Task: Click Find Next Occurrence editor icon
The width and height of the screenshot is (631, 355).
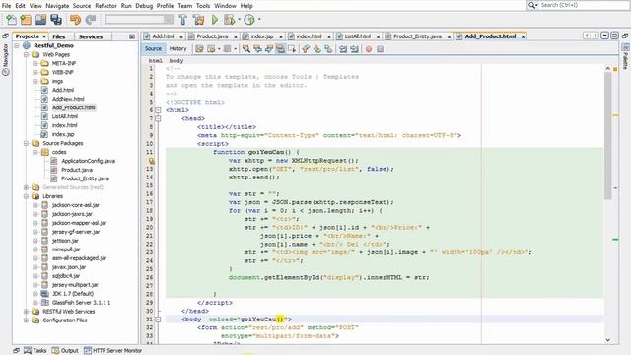Action: pyautogui.click(x=269, y=49)
